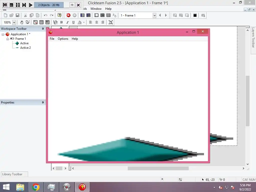Open the Storyboard editor
This screenshot has height=192, width=256.
82,15
